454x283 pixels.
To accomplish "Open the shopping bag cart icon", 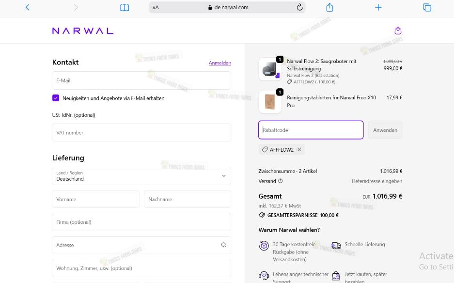I will [x=398, y=31].
